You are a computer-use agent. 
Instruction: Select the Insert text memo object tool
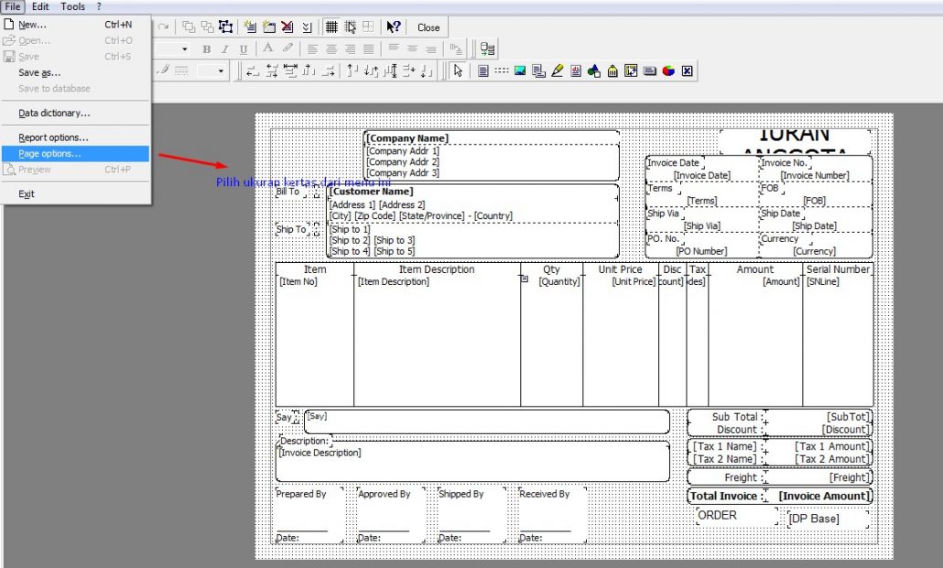(x=483, y=71)
